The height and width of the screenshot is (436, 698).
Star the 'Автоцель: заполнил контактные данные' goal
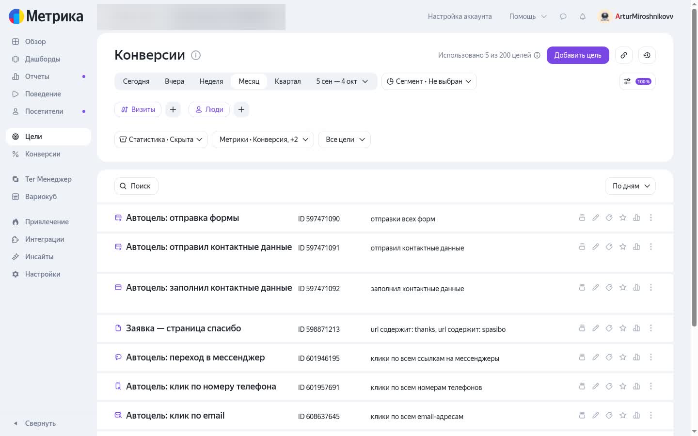(623, 288)
